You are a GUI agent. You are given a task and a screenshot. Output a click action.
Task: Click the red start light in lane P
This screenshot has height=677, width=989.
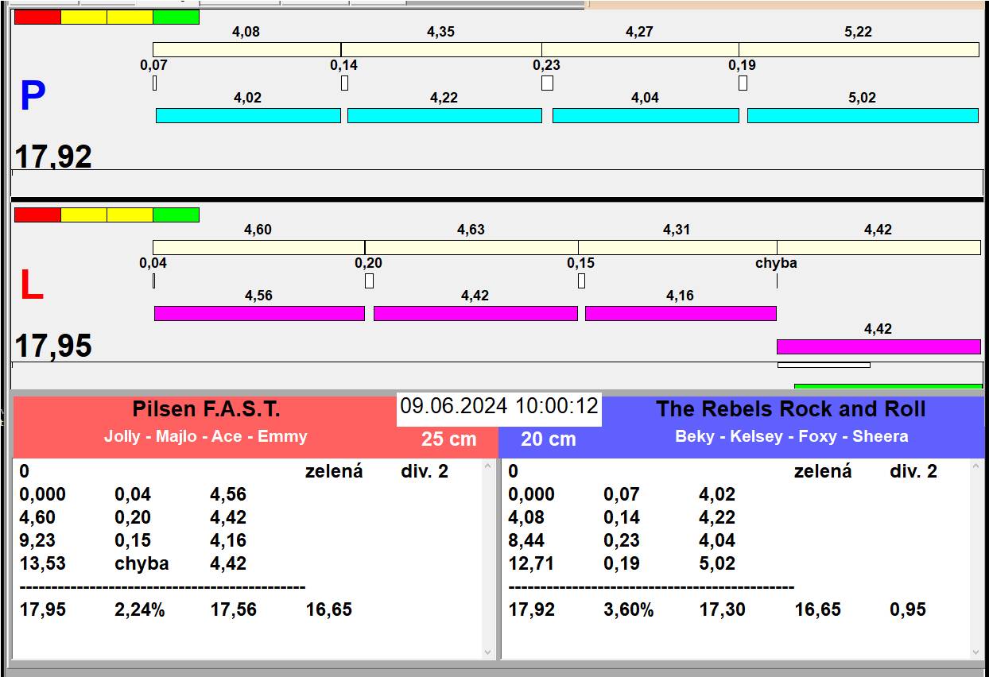(37, 17)
